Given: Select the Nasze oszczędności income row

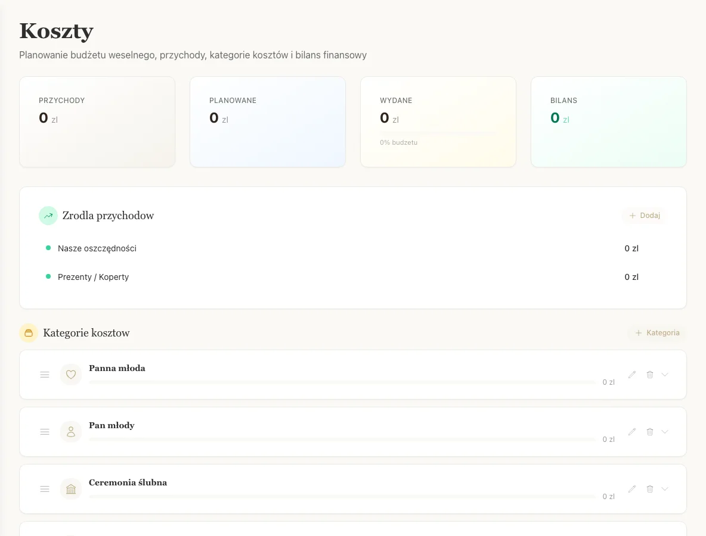Looking at the screenshot, I should click(x=97, y=248).
